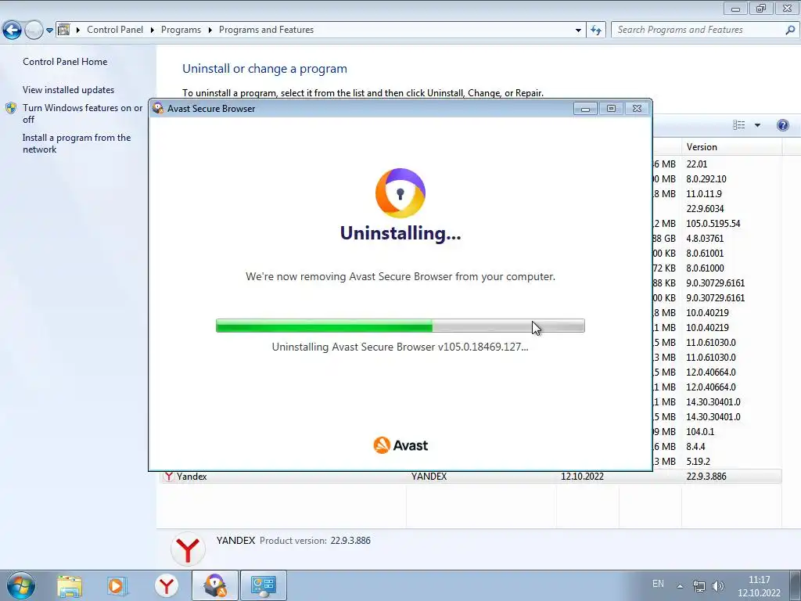801x601 pixels.
Task: Click the 12.10.2022 installed date cell
Action: click(x=582, y=477)
